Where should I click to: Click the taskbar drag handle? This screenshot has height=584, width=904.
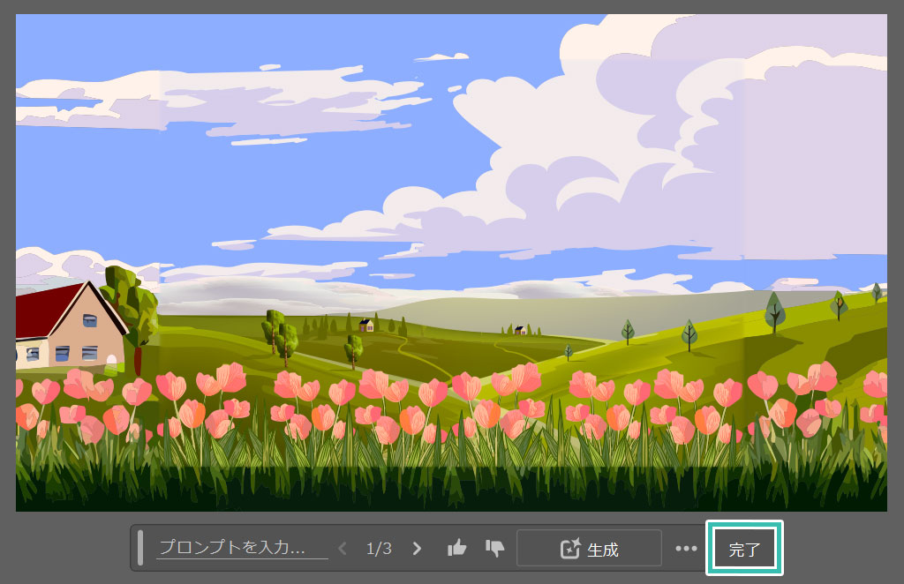140,548
